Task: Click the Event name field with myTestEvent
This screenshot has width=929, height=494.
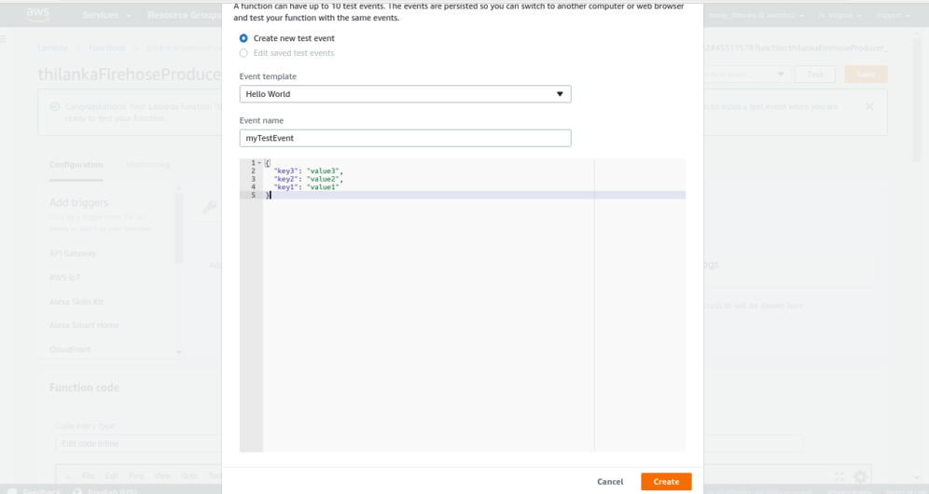Action: click(x=405, y=138)
